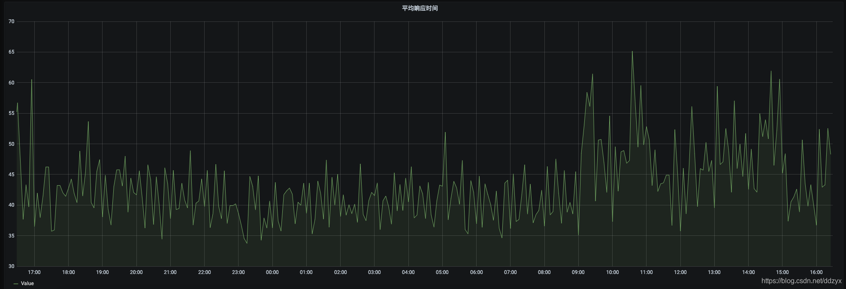The height and width of the screenshot is (289, 846).
Task: Click the 55 y-axis label
Action: coord(11,113)
